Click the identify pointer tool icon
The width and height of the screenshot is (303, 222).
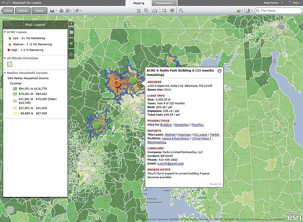point(172,11)
